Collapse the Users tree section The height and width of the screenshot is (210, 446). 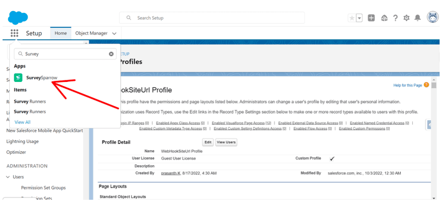coord(8,177)
